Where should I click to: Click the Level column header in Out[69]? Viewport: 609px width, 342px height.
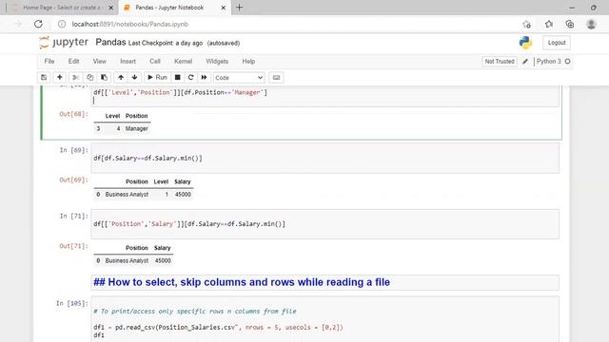pyautogui.click(x=161, y=181)
